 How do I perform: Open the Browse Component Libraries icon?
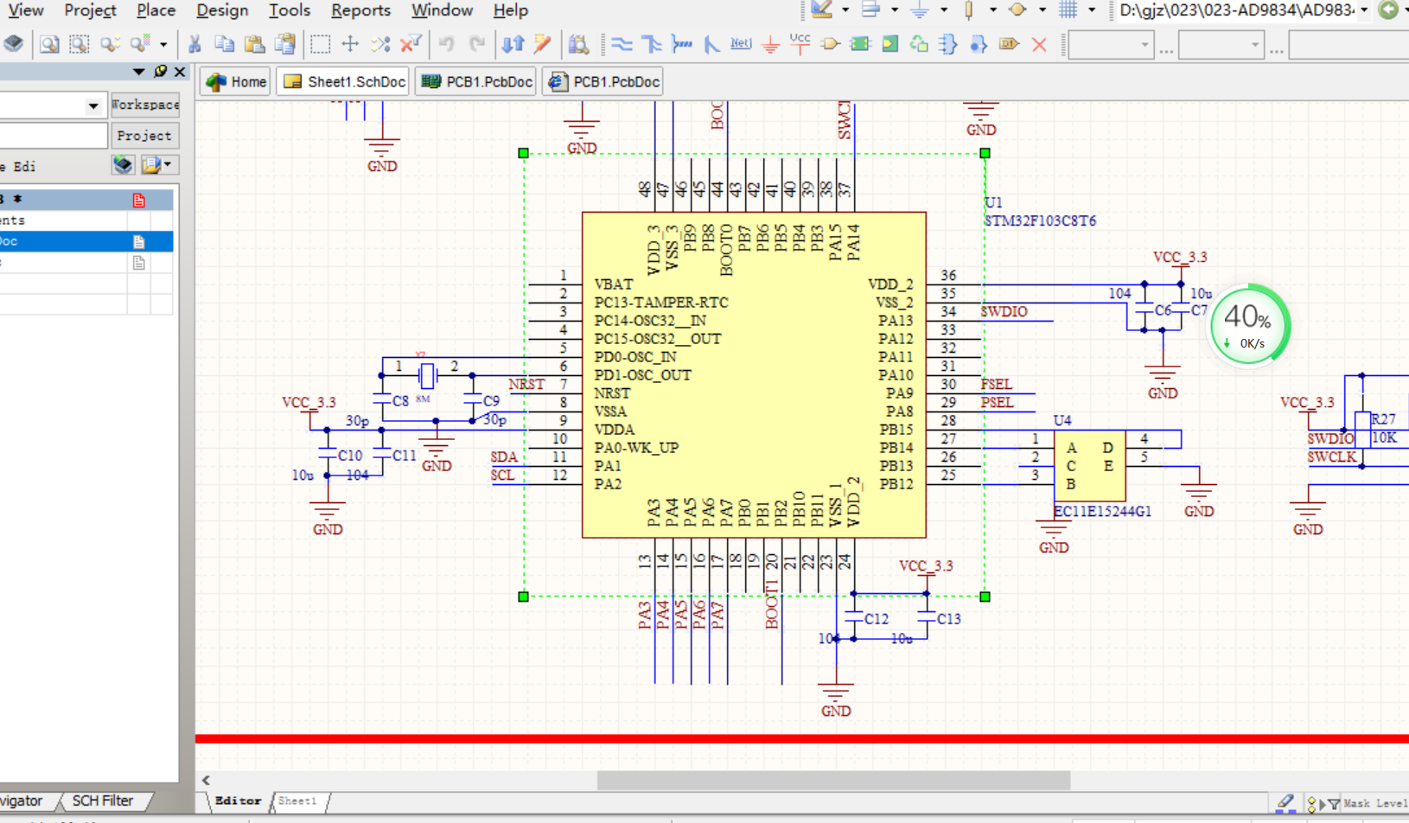[578, 44]
